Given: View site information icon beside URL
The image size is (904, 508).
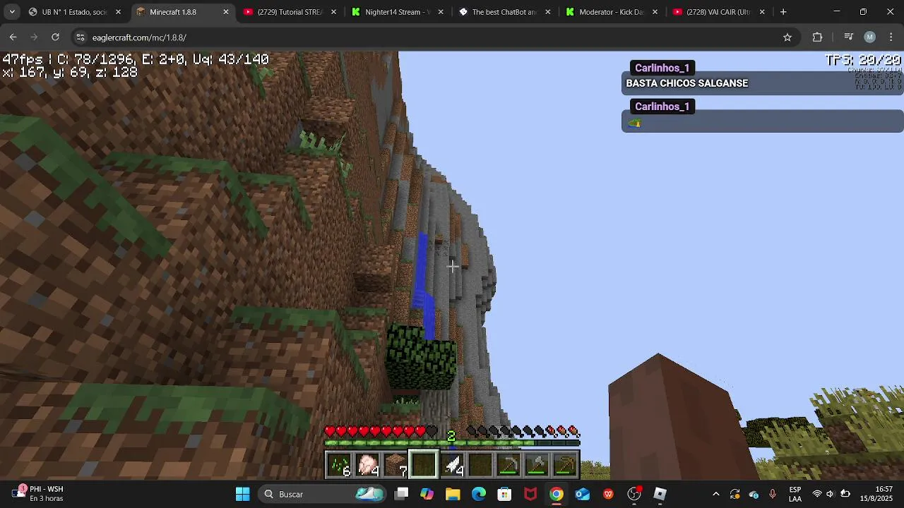Looking at the screenshot, I should 80,37.
